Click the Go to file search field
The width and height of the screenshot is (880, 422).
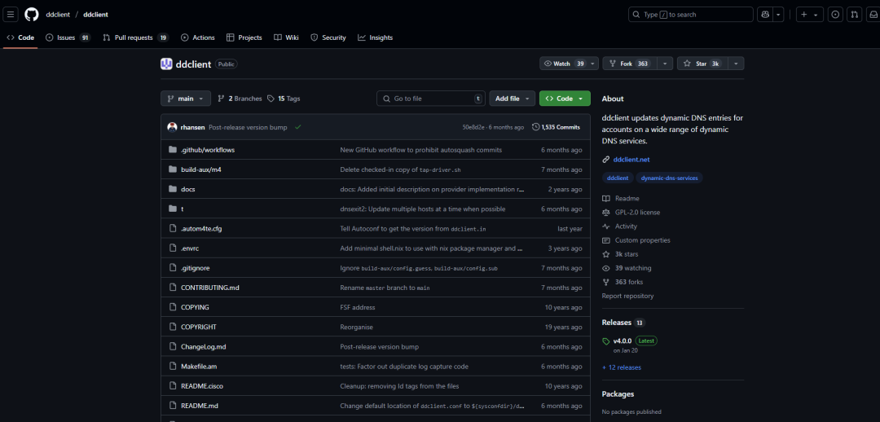click(431, 99)
